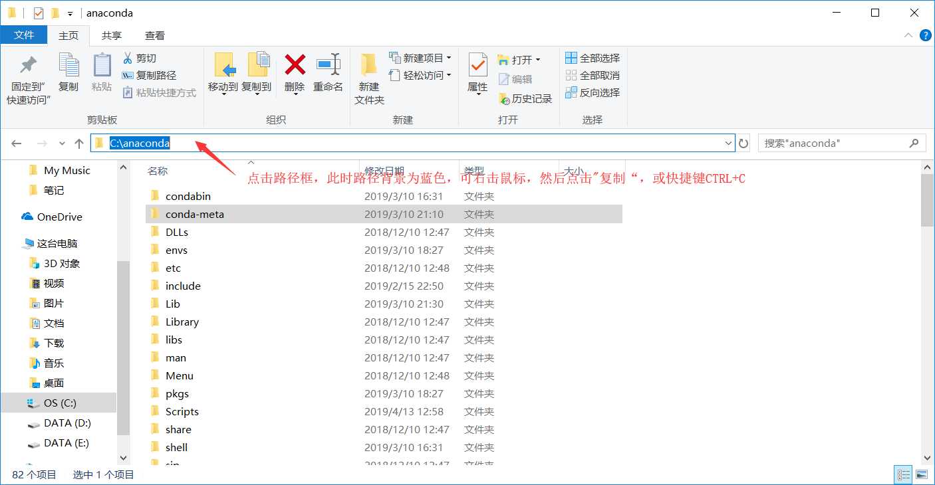Click the Pin to Quick Access icon
The height and width of the screenshot is (485, 935).
tap(28, 66)
